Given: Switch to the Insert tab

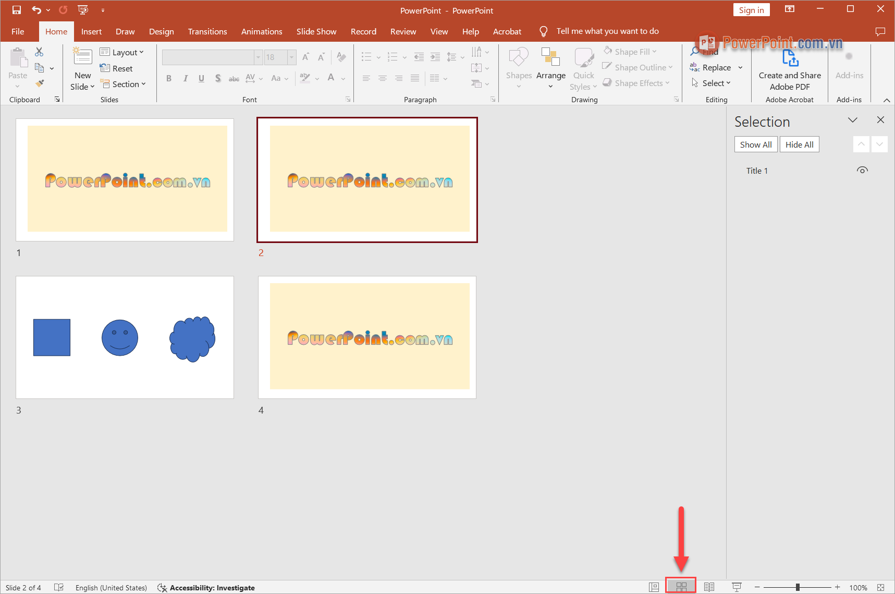Looking at the screenshot, I should [x=91, y=31].
